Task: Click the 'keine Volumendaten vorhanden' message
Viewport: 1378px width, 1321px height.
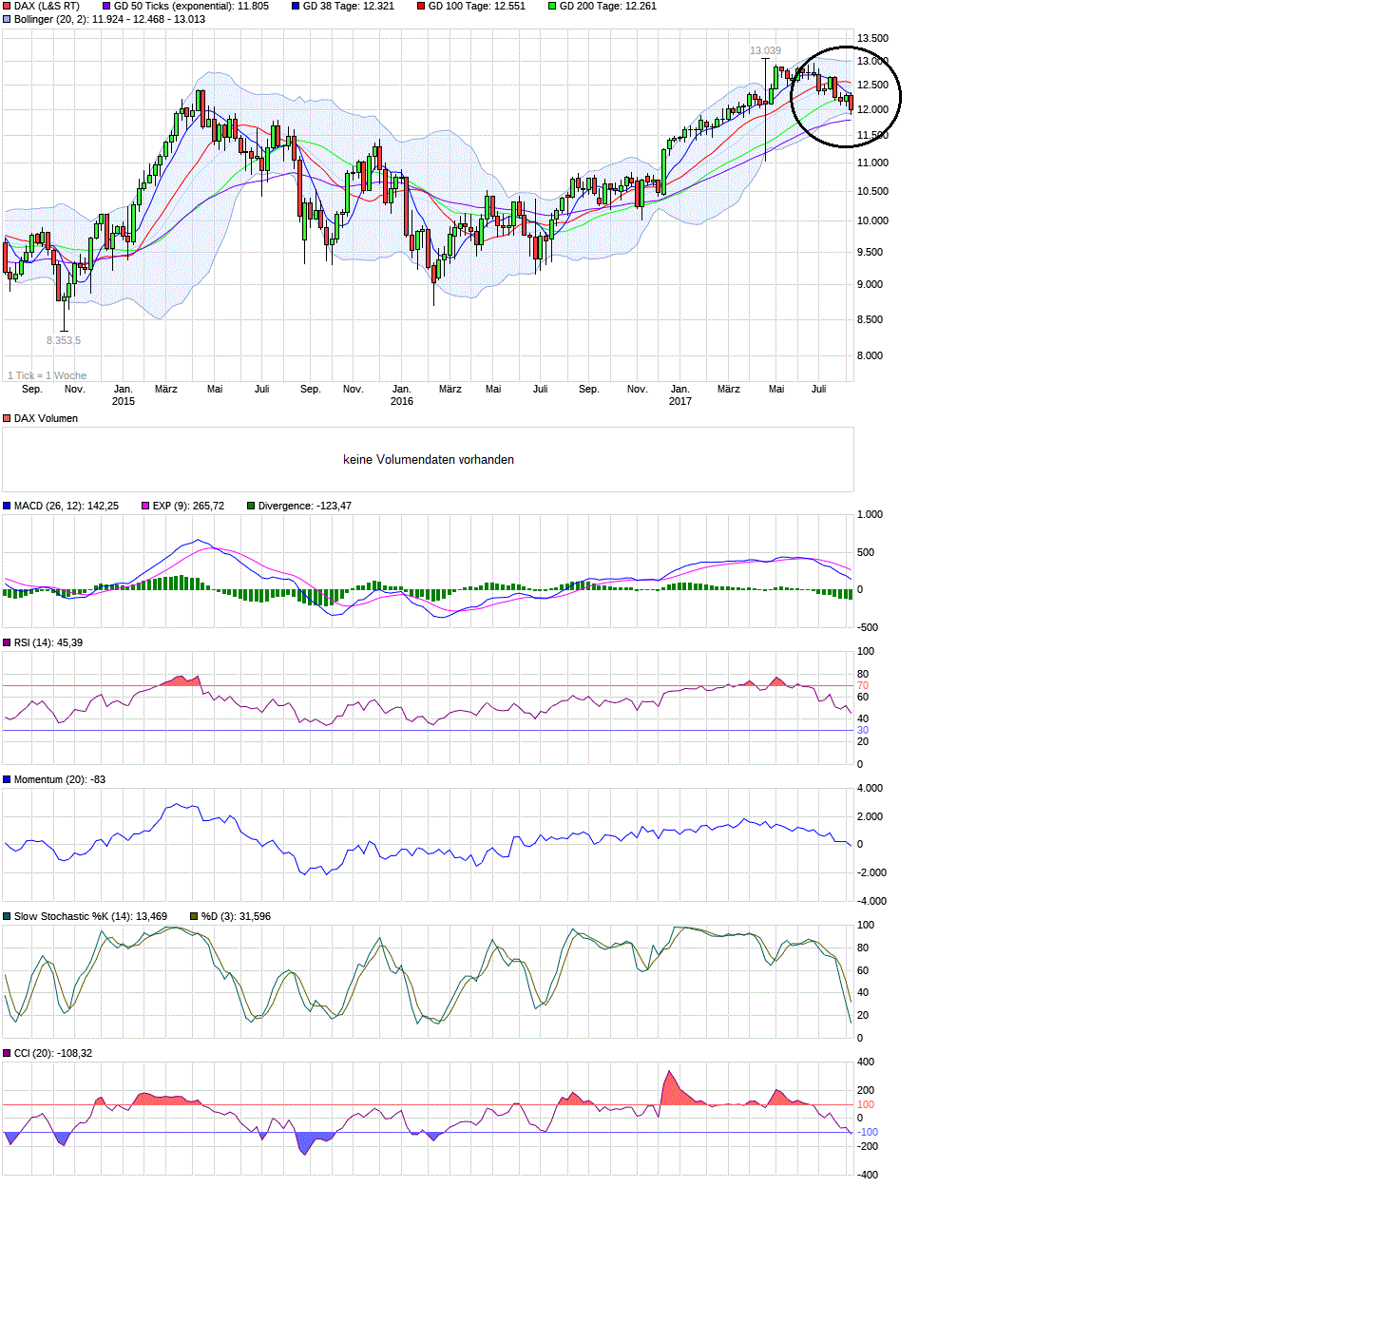Action: 429,459
